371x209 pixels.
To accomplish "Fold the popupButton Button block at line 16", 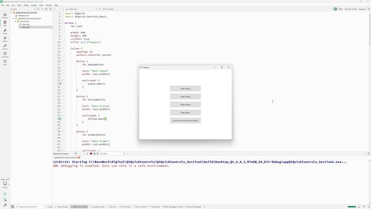I will (63, 62).
